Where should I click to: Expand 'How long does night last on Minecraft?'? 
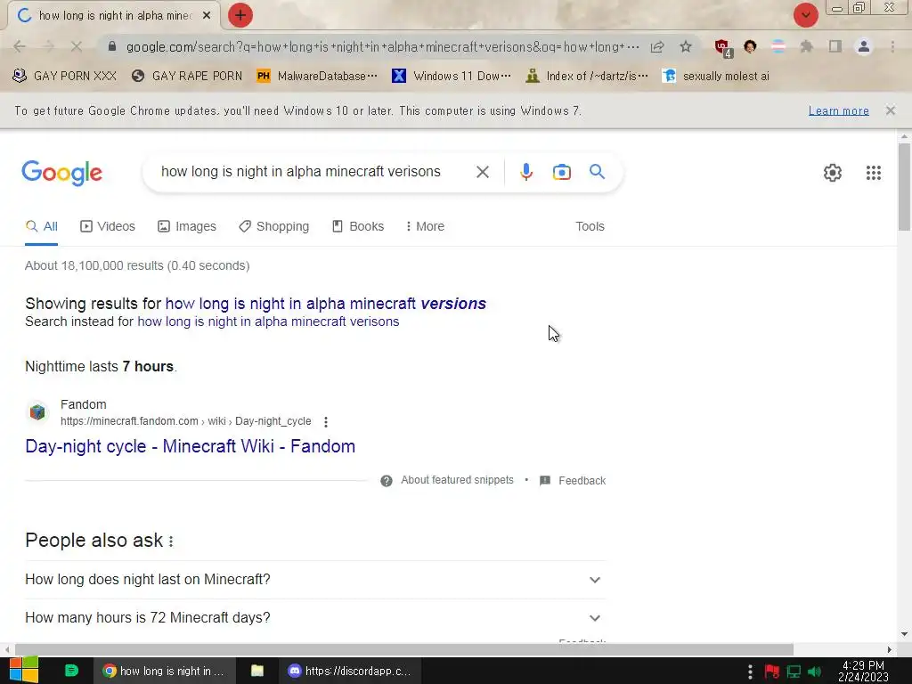(x=315, y=580)
